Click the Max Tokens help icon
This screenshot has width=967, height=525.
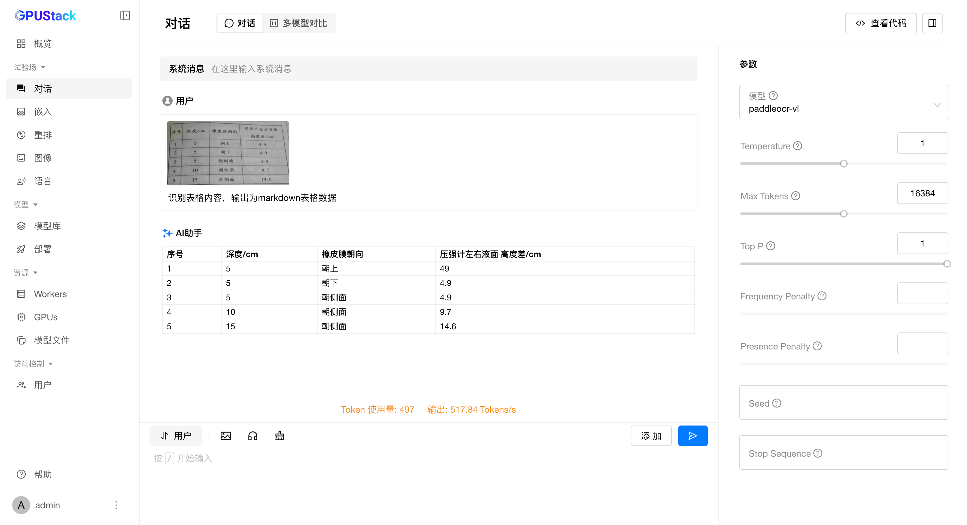796,196
